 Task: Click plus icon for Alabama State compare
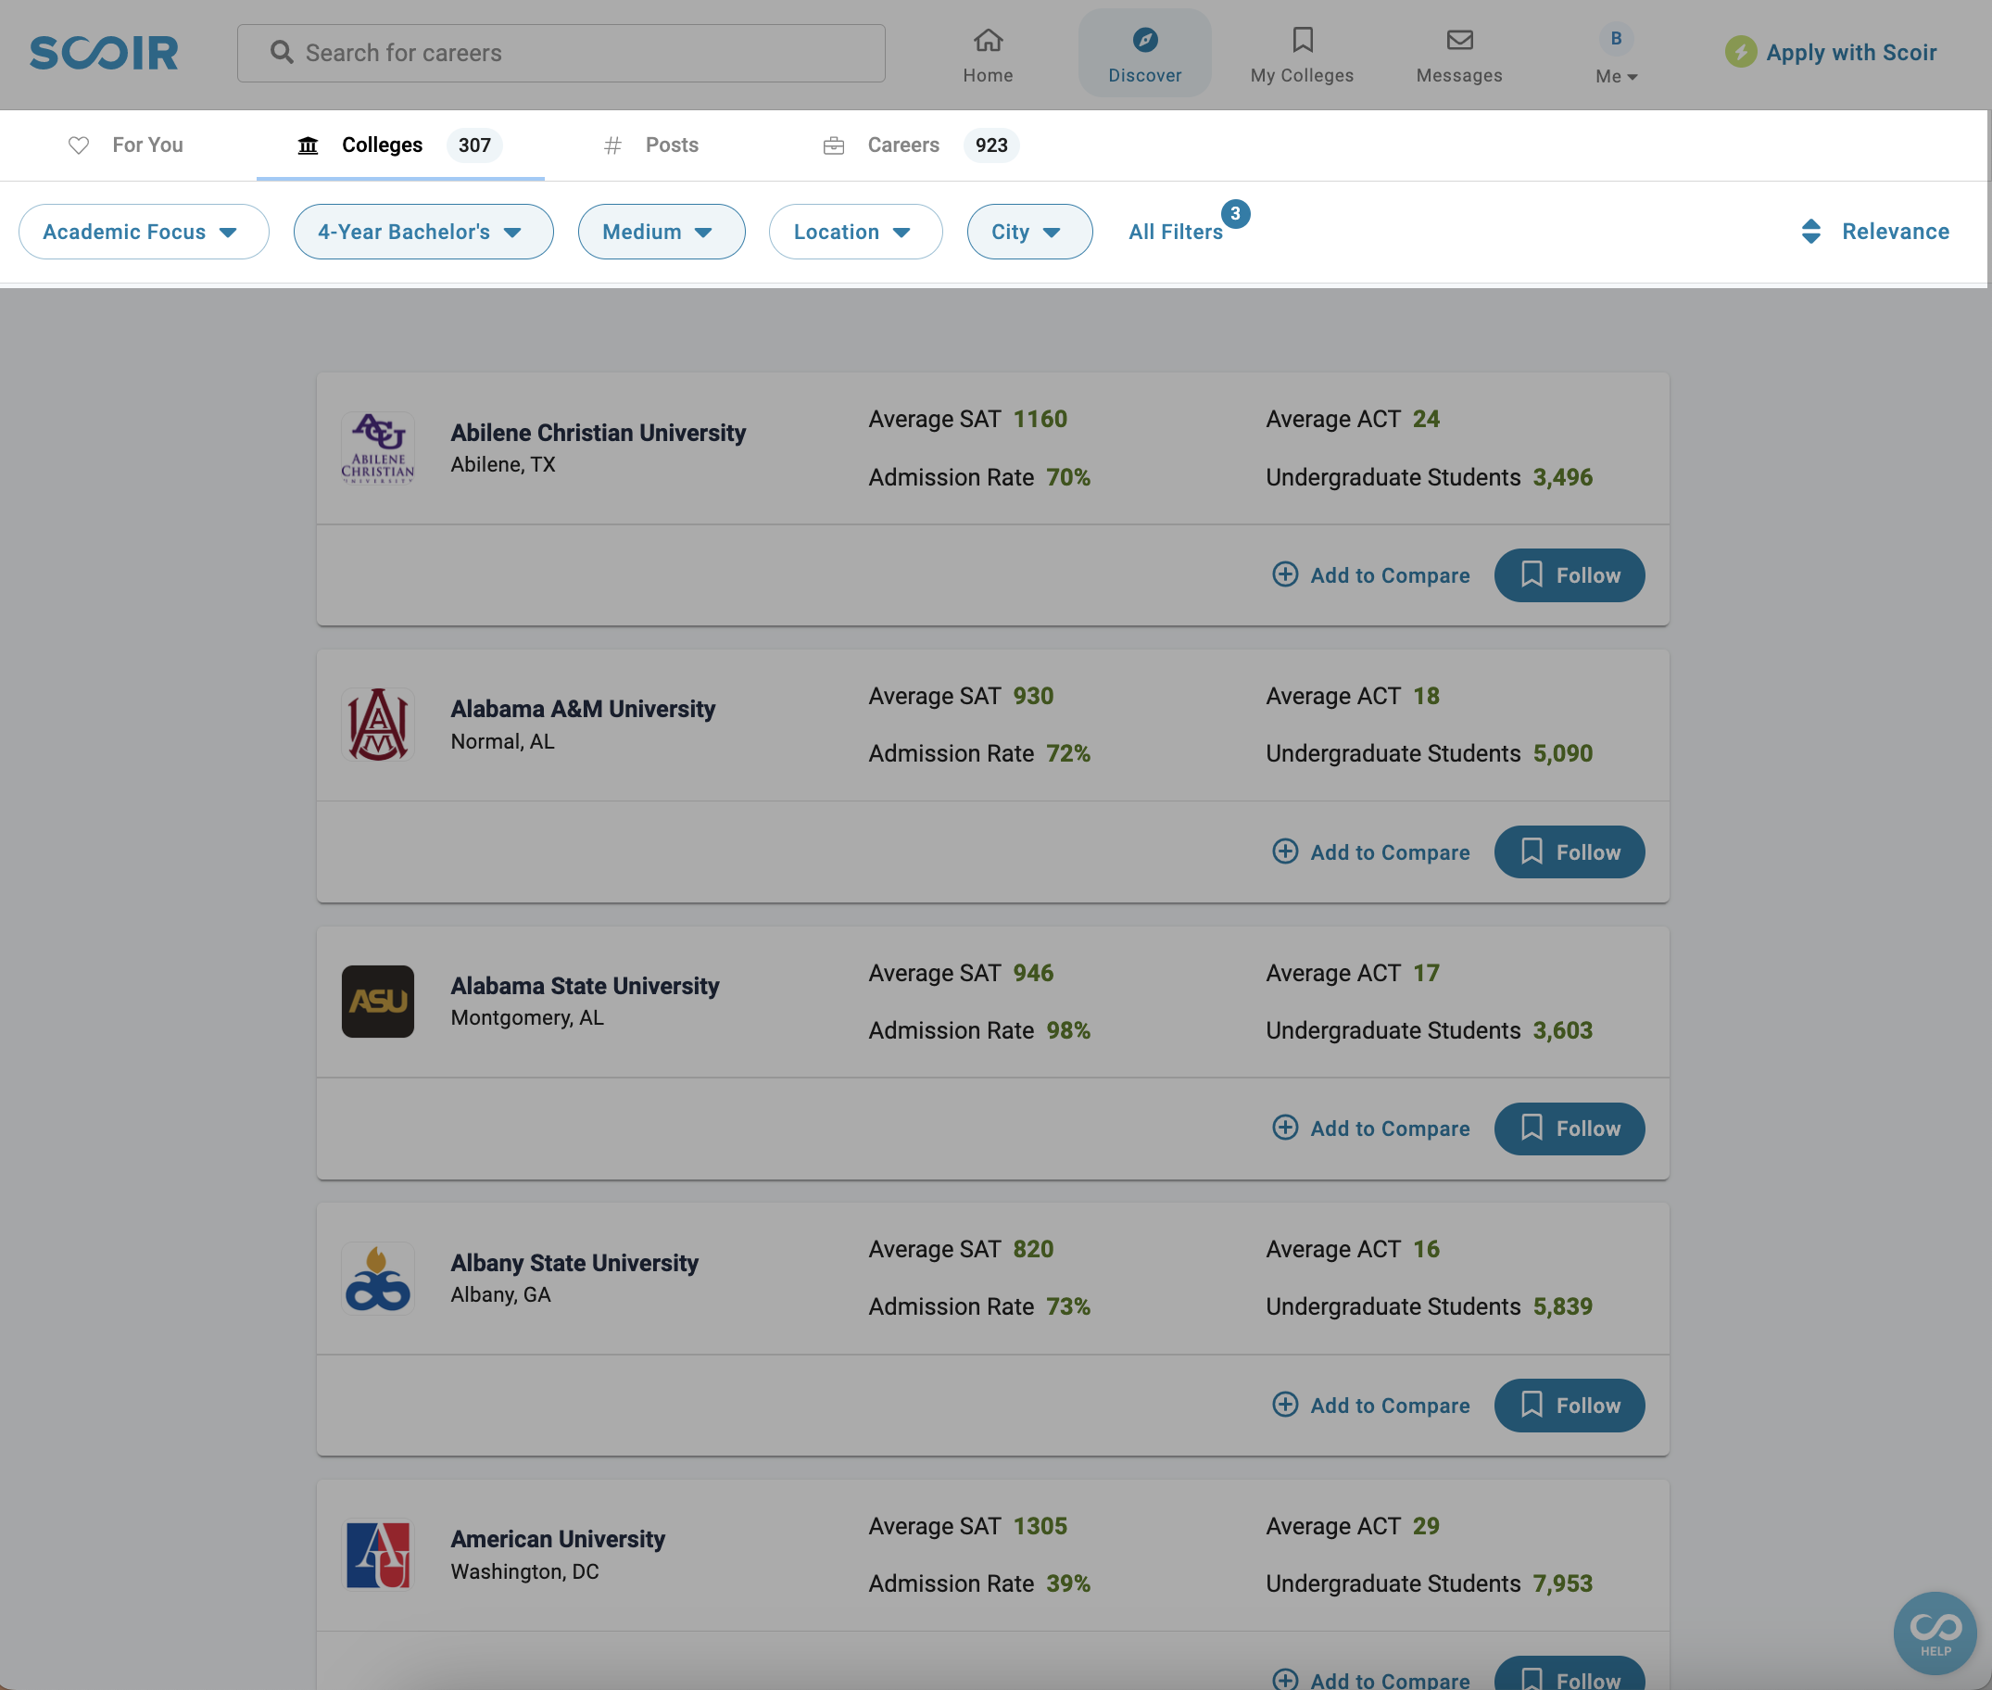[1285, 1127]
